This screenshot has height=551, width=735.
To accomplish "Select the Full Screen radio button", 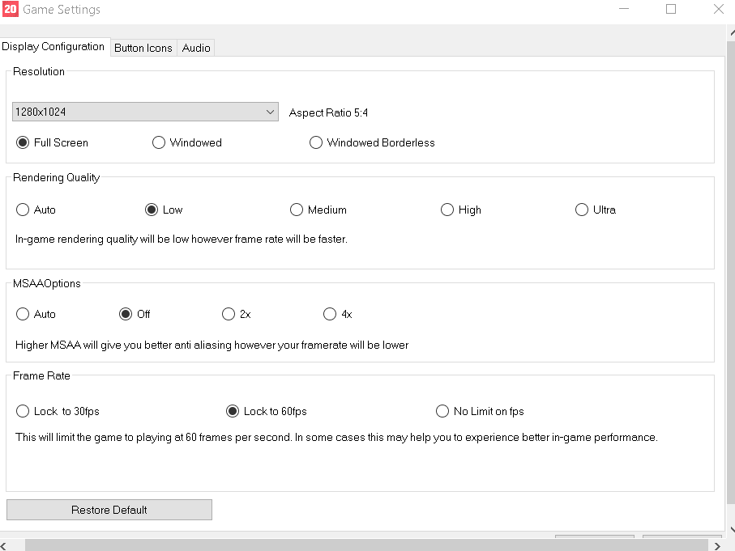I will coord(24,142).
